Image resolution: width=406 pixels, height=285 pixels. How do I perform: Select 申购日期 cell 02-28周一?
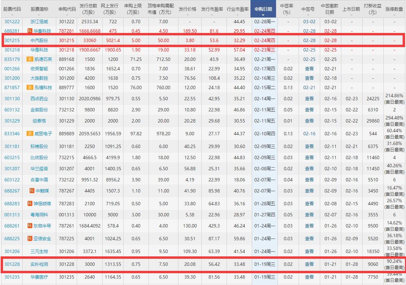(265, 22)
